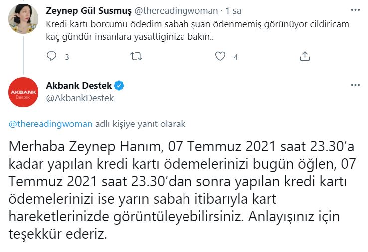The image size is (368, 252).
Task: Share Zeynep's tweet via the share icon
Action: pyautogui.click(x=305, y=57)
